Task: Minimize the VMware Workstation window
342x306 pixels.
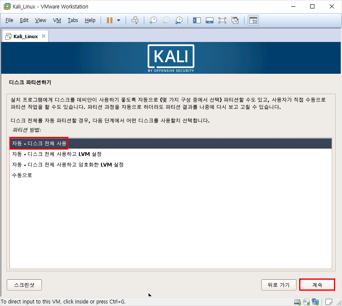Action: 293,6
